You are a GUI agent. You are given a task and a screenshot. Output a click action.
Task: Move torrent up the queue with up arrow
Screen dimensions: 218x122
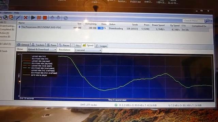52,18
